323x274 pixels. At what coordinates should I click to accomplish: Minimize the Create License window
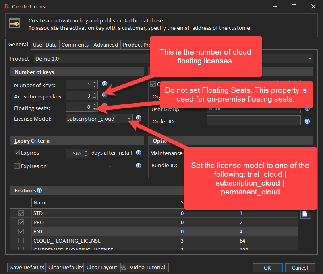(275, 6)
